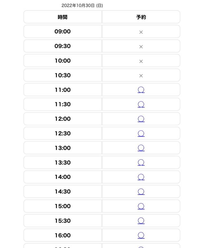Select the 15:00 open slot circle
This screenshot has height=248, width=198.
point(141,206)
